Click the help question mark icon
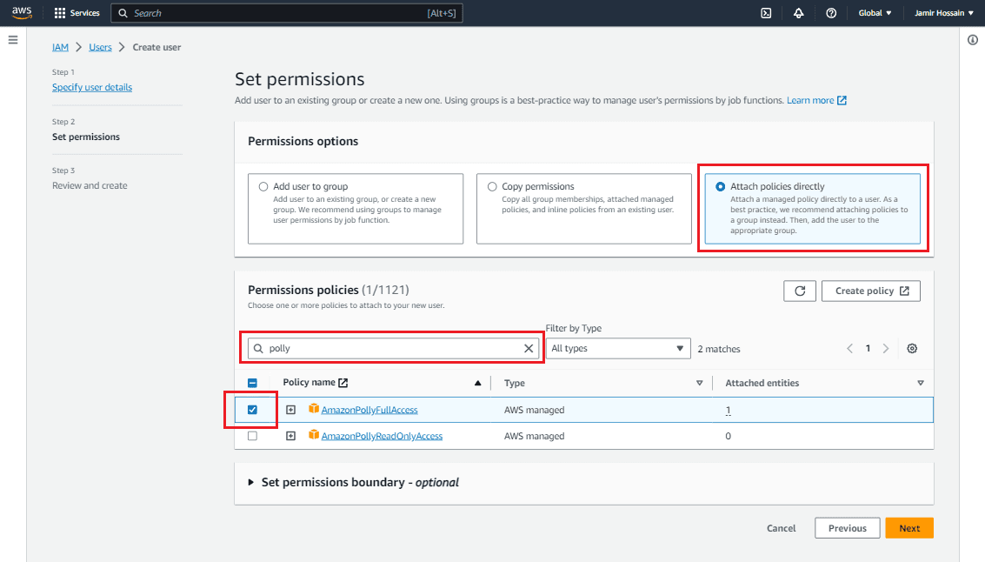This screenshot has height=562, width=985. [831, 13]
